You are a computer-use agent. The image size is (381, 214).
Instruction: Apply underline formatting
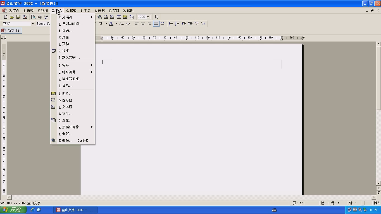pos(101,24)
